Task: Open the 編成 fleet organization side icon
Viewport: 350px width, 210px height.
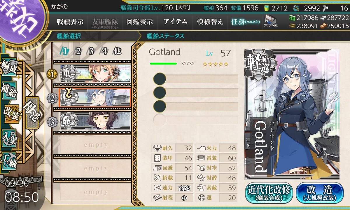Action: tap(9, 67)
